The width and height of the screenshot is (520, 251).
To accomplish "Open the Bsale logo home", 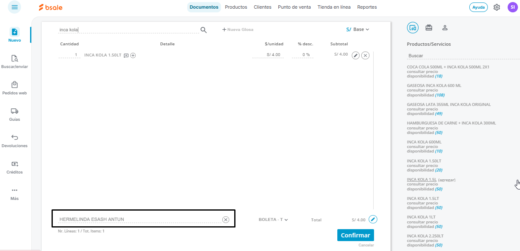I will pyautogui.click(x=51, y=7).
